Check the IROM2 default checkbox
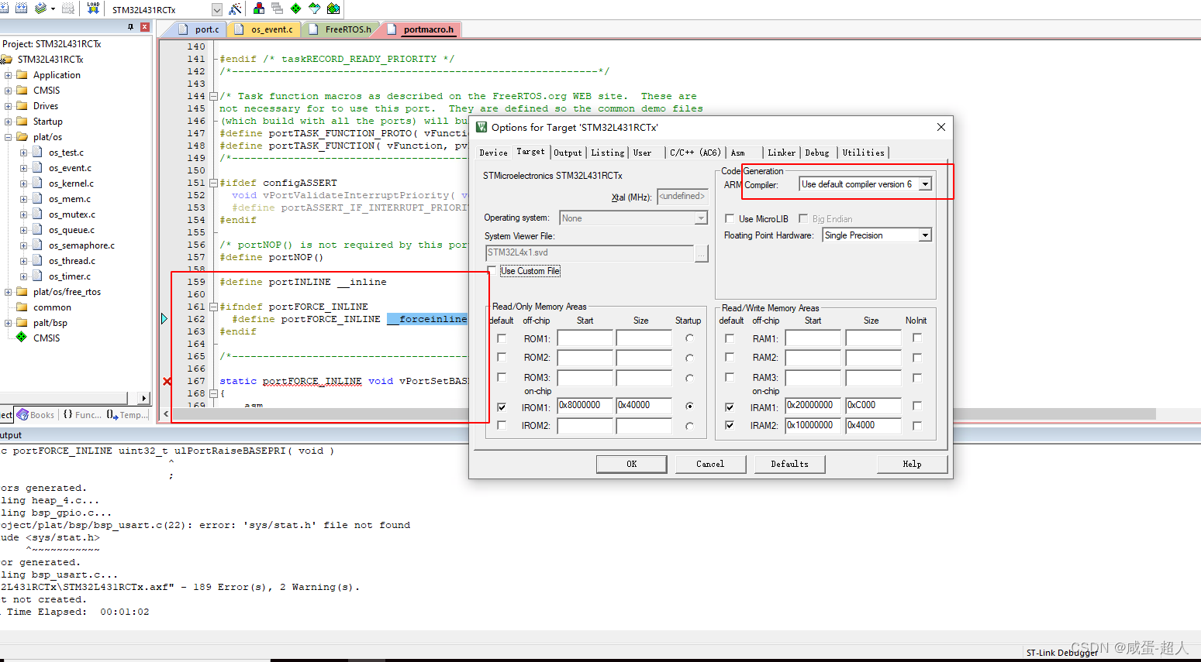Image resolution: width=1201 pixels, height=662 pixels. [502, 425]
